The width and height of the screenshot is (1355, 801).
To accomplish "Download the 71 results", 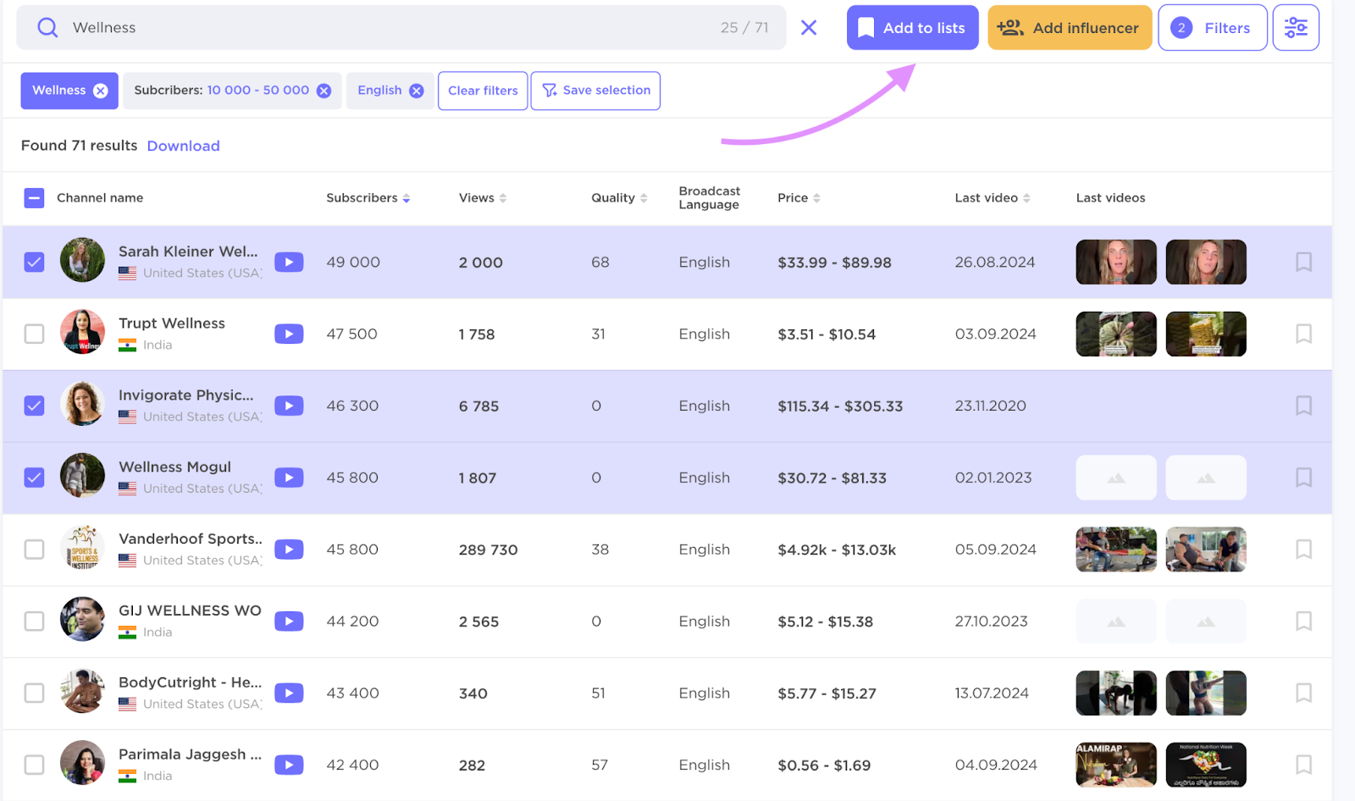I will [x=183, y=146].
